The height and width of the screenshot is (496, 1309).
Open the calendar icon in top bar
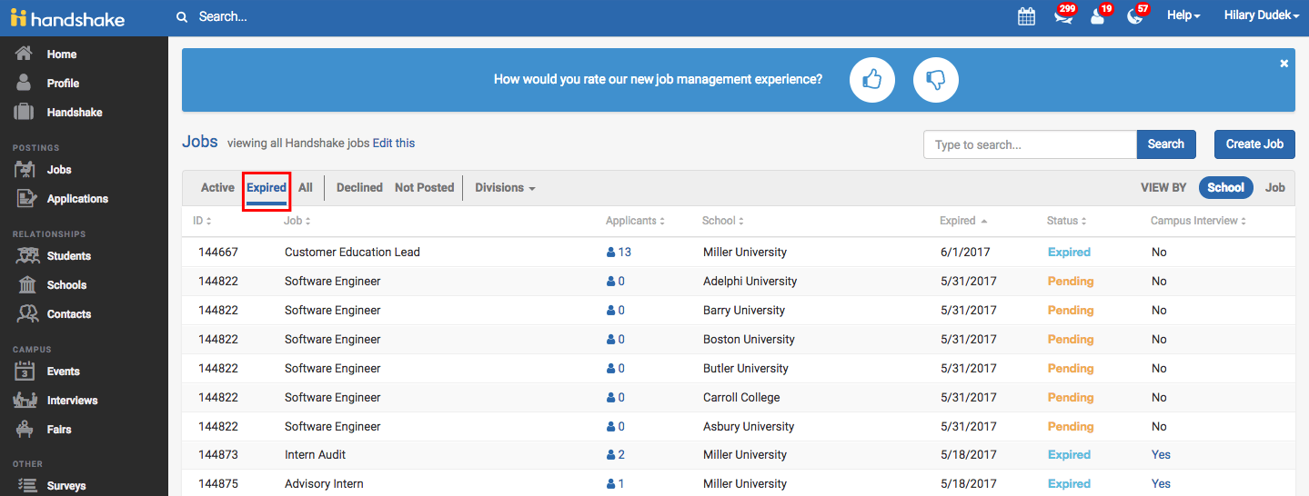1026,16
